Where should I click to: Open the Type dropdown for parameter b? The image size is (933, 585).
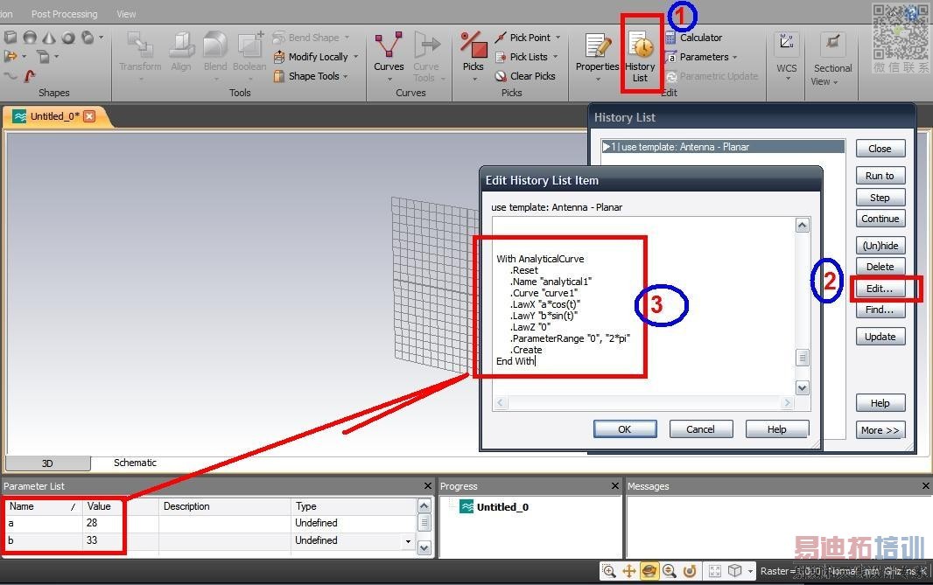tap(408, 541)
